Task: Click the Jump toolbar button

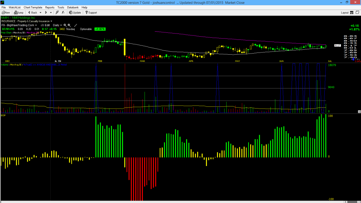Action: pos(19,12)
